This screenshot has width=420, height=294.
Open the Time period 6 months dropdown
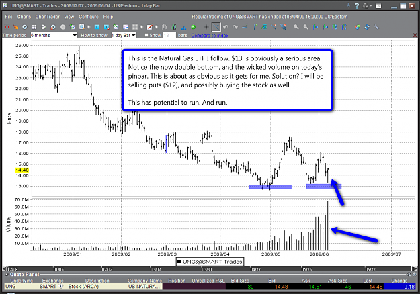pyautogui.click(x=54, y=35)
